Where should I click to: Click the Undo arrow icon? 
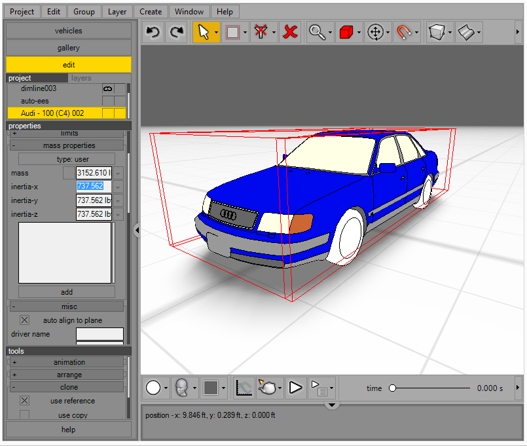(x=153, y=32)
